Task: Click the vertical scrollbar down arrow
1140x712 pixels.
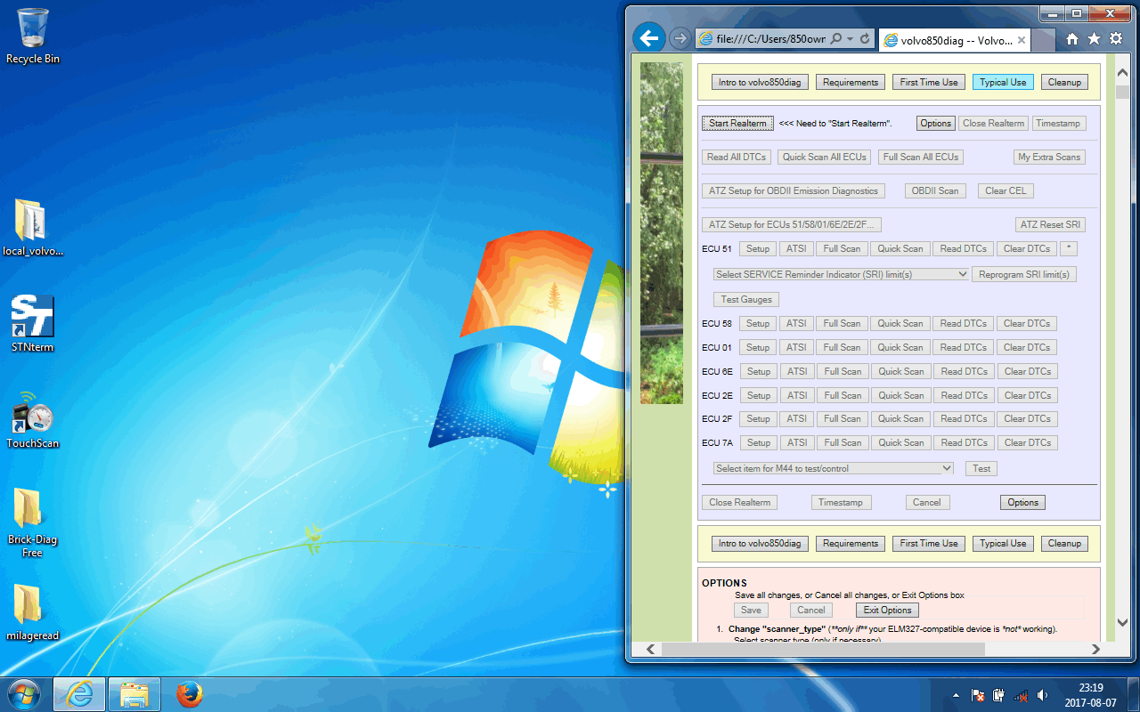Action: 1122,623
